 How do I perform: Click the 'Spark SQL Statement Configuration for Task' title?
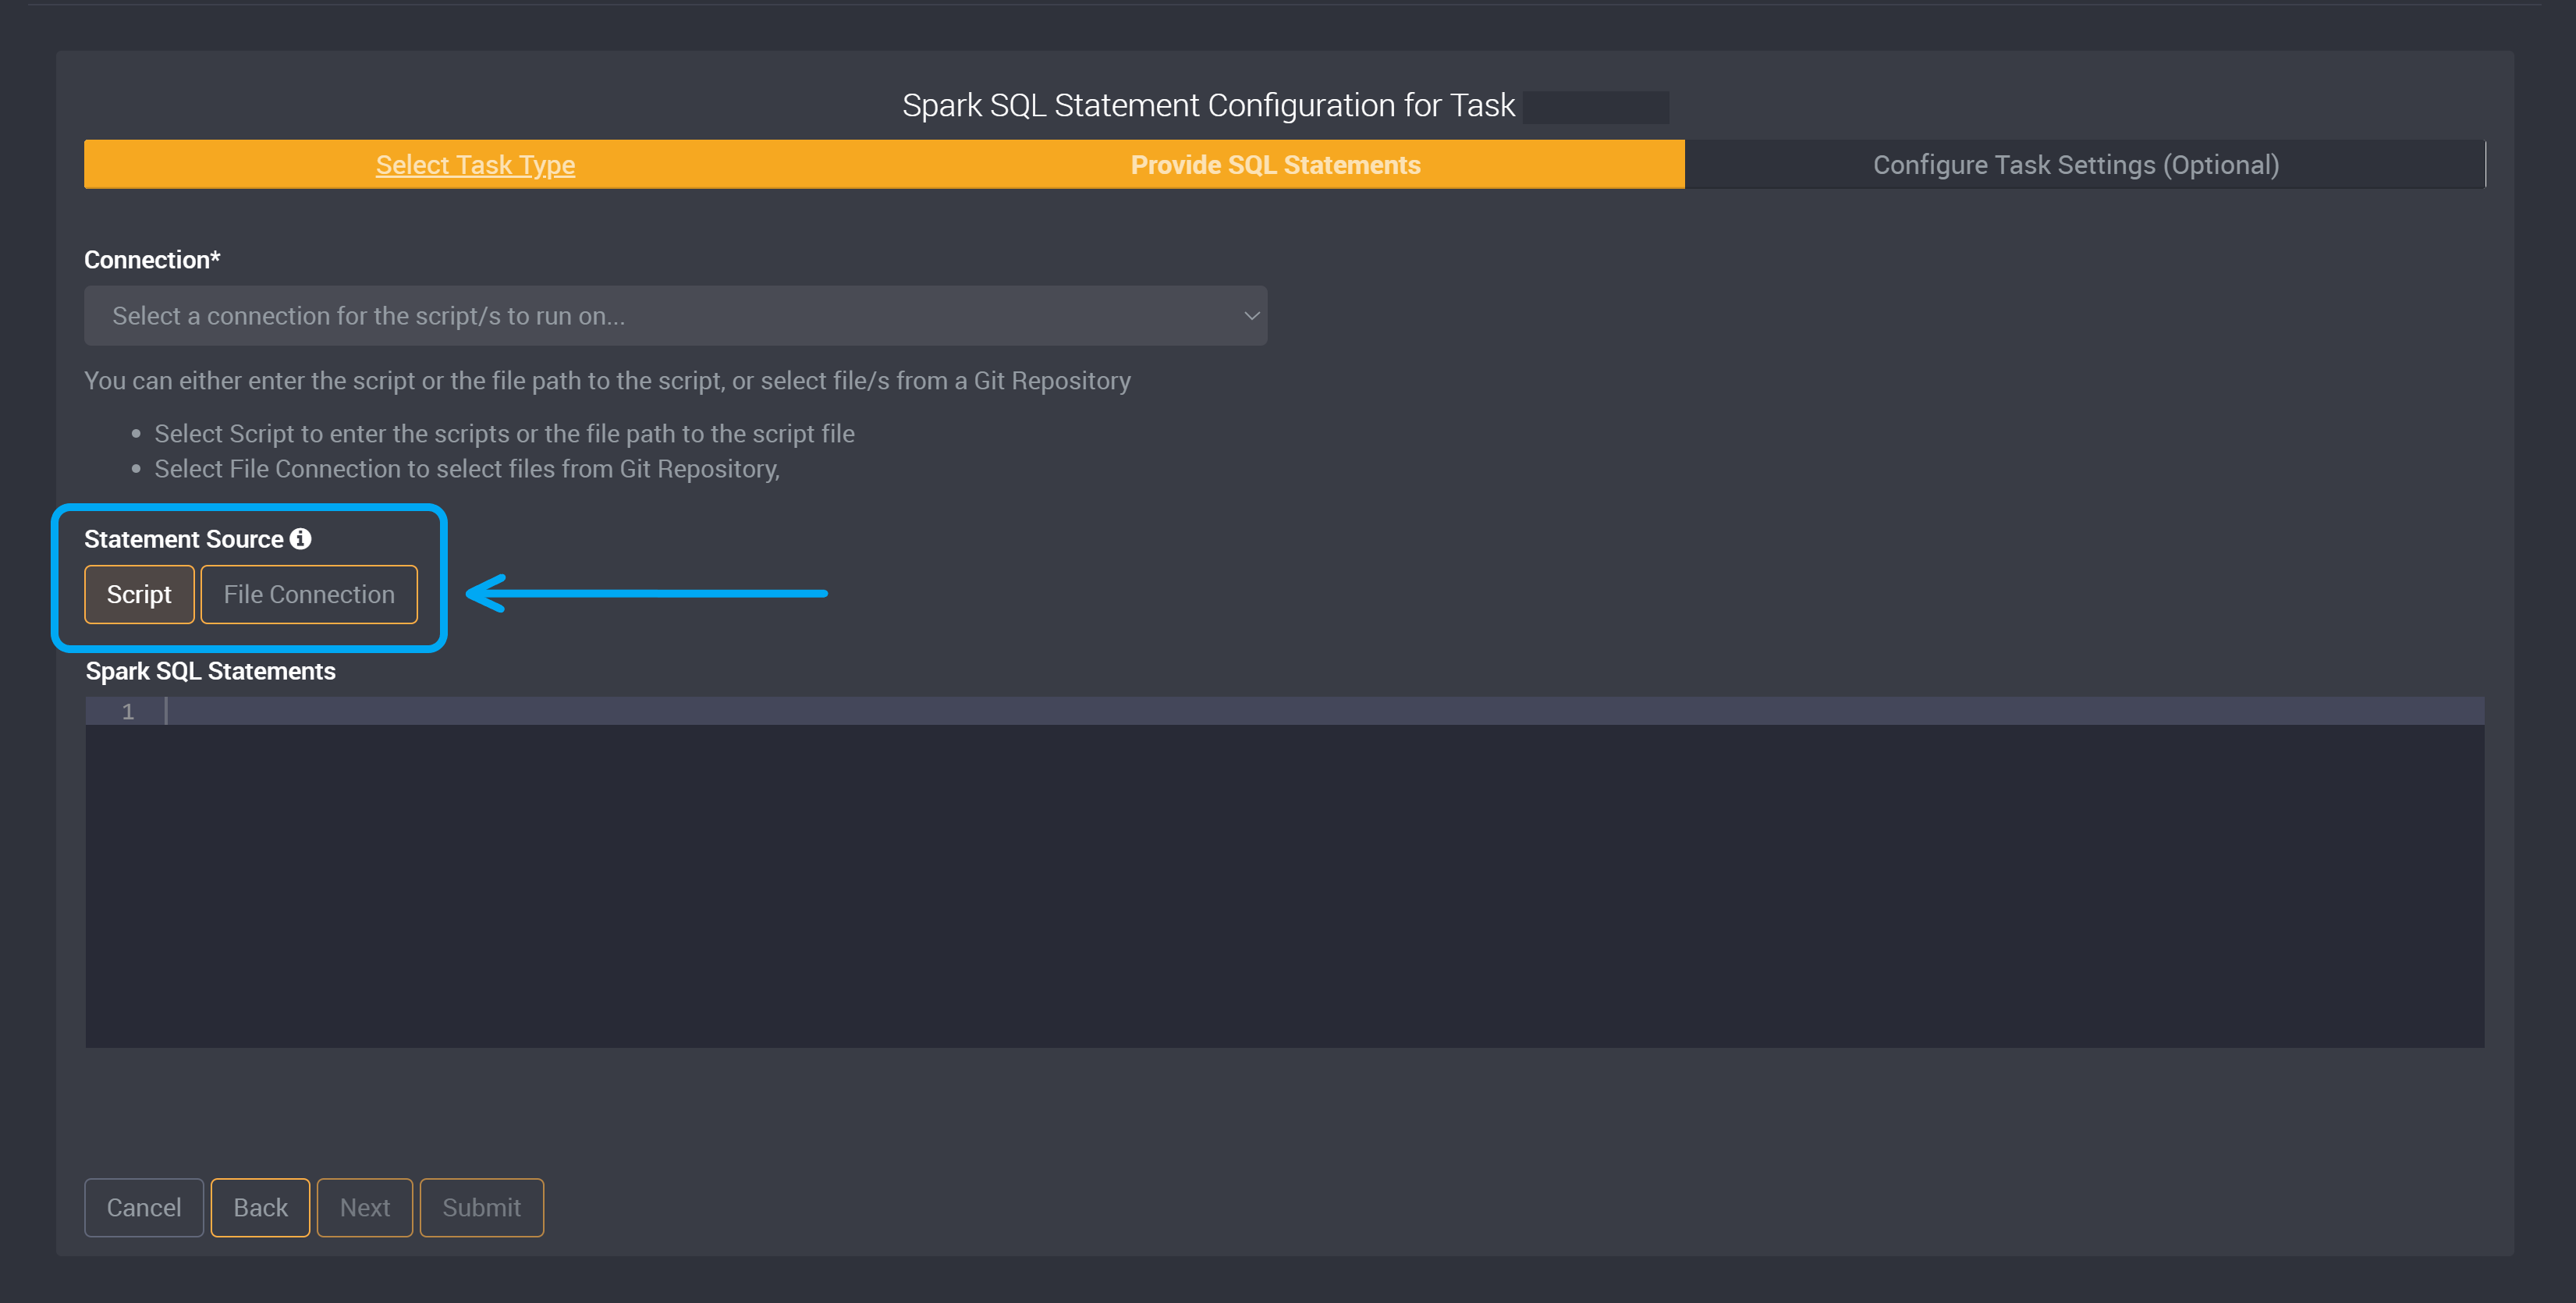point(1208,106)
